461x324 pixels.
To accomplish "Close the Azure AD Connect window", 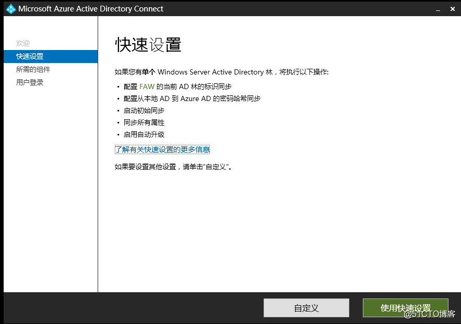I will [453, 9].
